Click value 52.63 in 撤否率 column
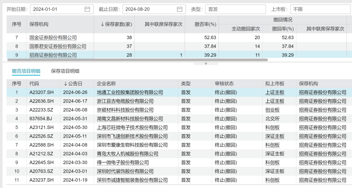This screenshot has width=352, height=188. tap(210, 37)
